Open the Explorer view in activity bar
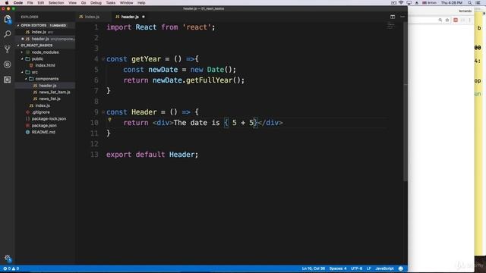 coord(7,19)
